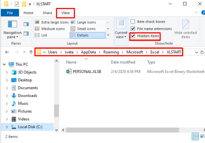Screen dimensions: 205x143
Task: Go up one folder level
Action: point(31,52)
